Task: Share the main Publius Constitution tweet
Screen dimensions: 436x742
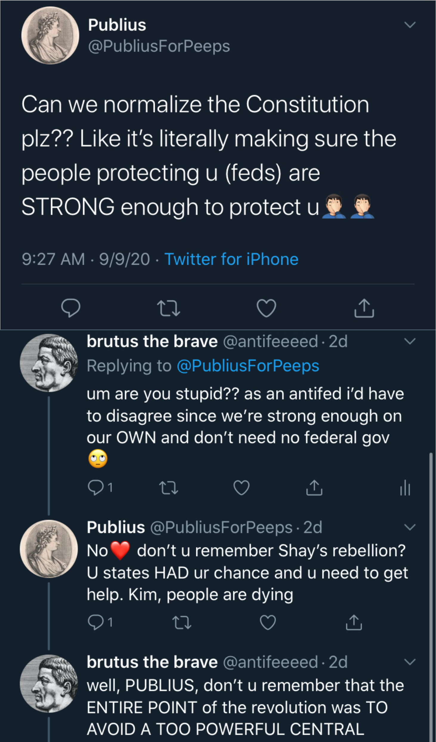Action: 364,308
